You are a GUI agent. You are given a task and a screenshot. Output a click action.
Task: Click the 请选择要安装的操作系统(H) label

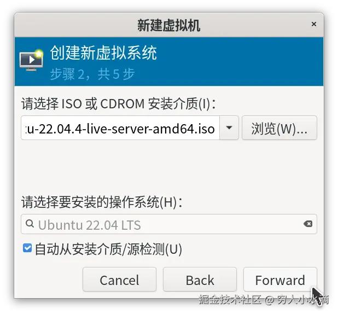(102, 202)
